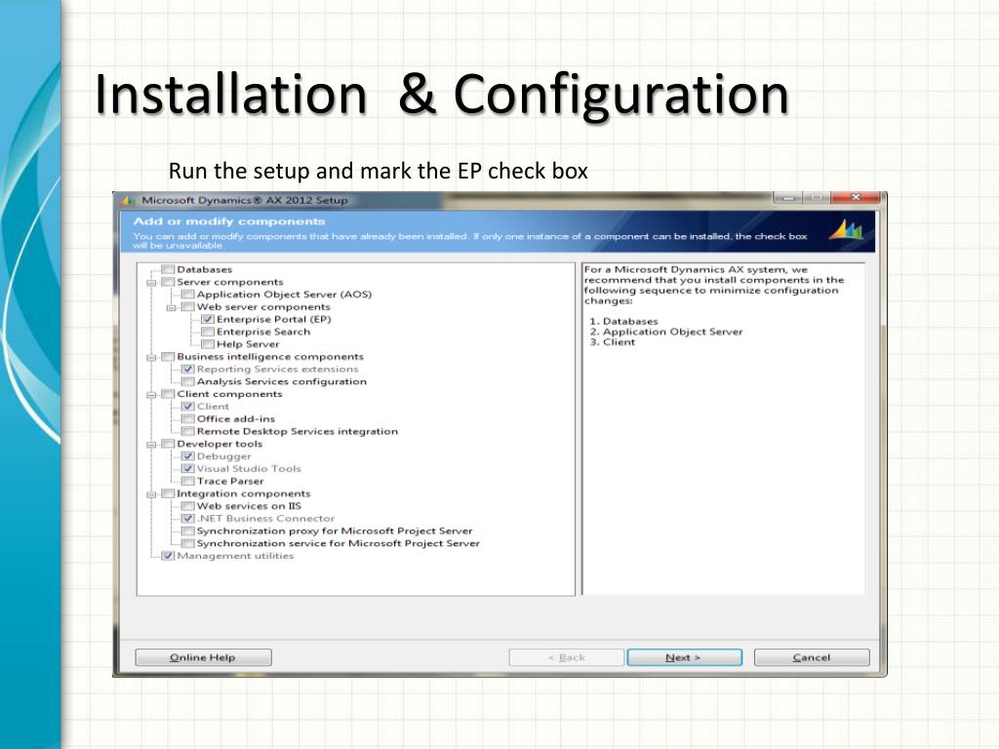This screenshot has height=749, width=999.
Task: Close the Setup window
Action: [856, 198]
